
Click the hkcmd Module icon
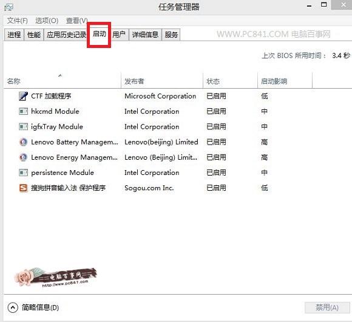pyautogui.click(x=23, y=111)
